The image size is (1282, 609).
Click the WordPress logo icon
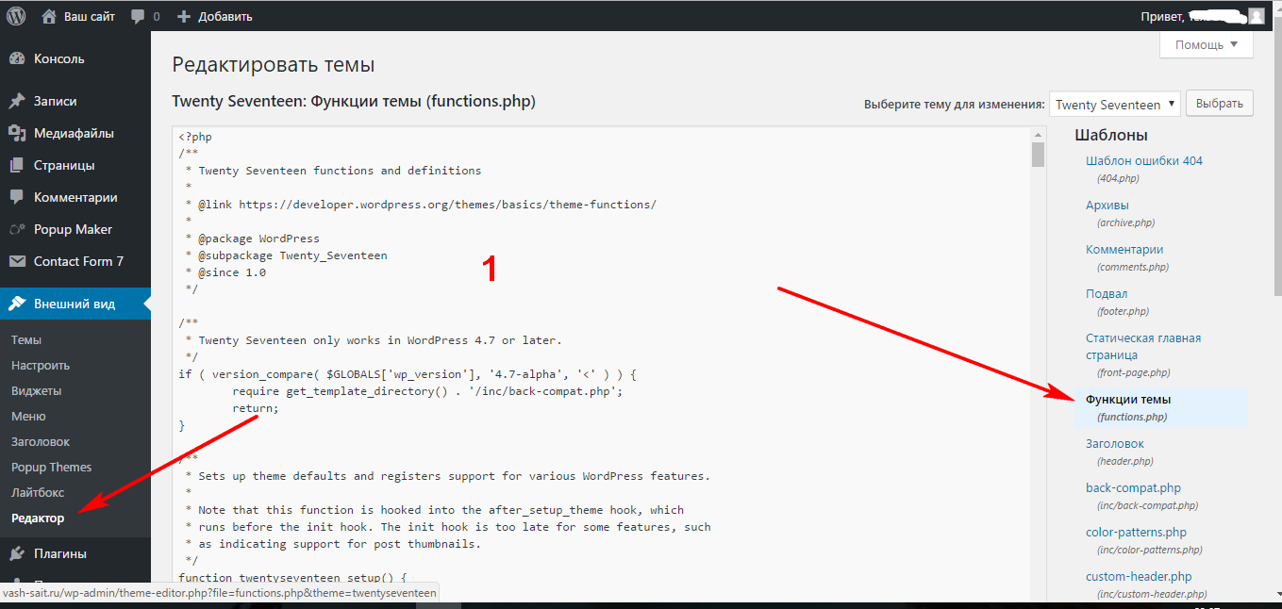pos(16,15)
